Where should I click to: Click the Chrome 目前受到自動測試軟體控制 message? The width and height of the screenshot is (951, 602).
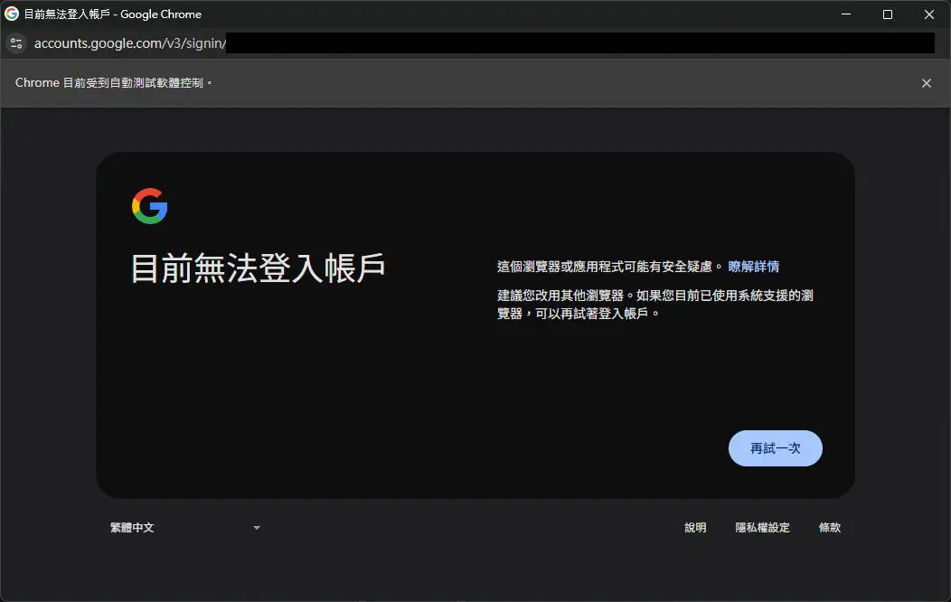pos(113,82)
